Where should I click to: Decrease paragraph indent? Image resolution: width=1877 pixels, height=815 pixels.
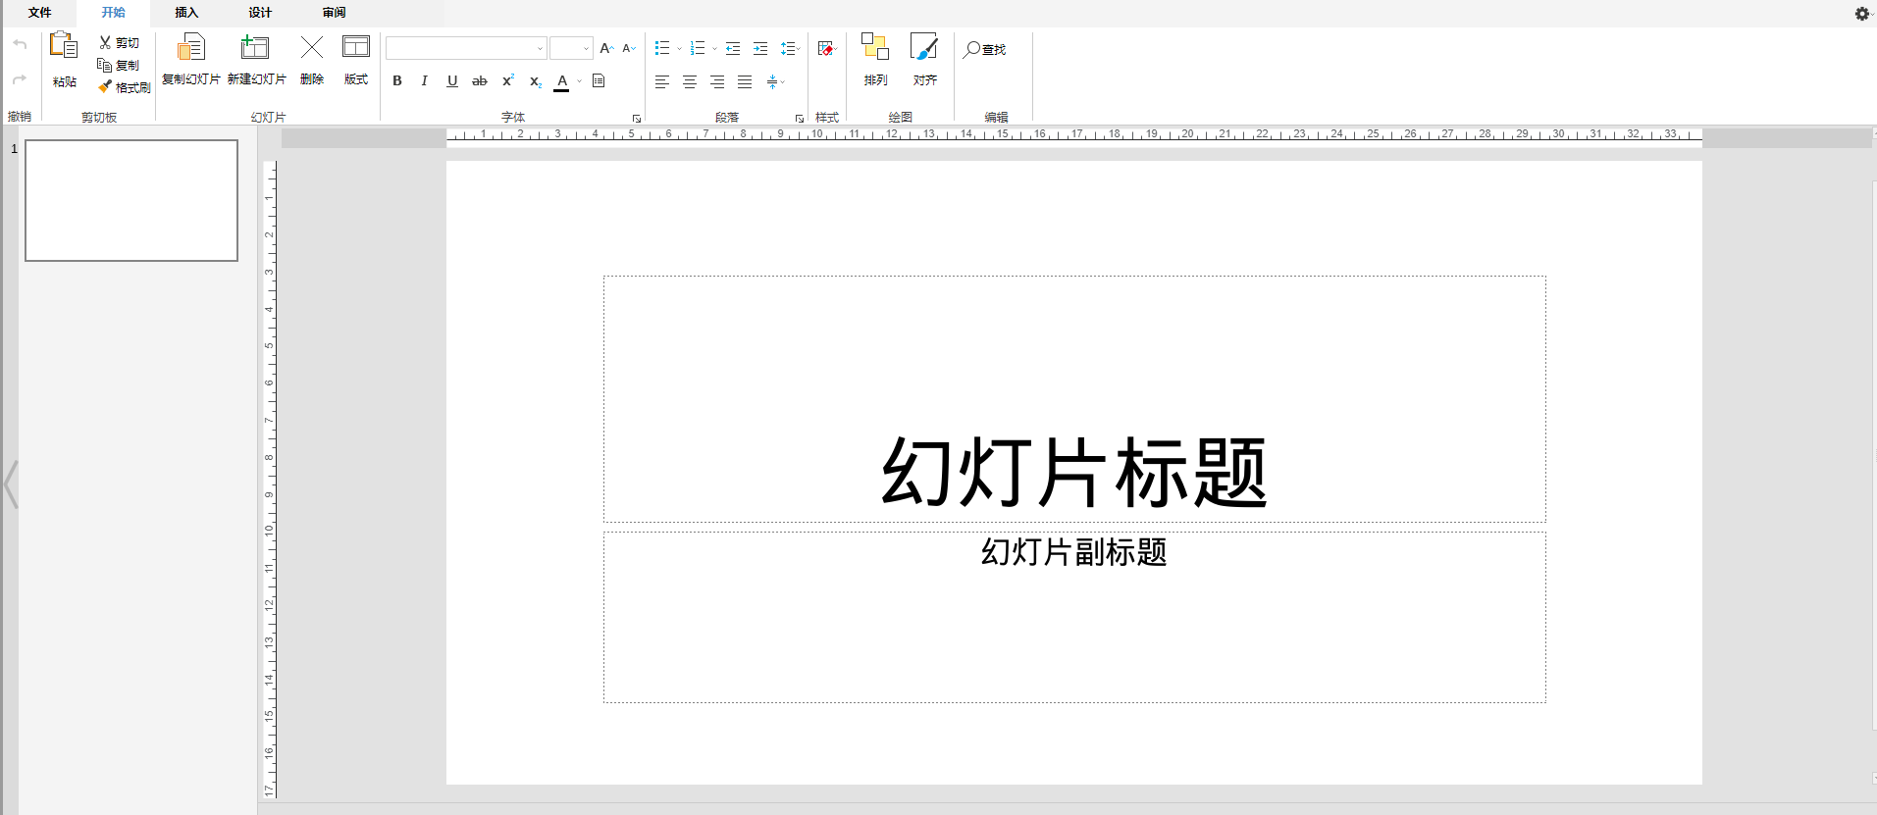click(x=733, y=48)
